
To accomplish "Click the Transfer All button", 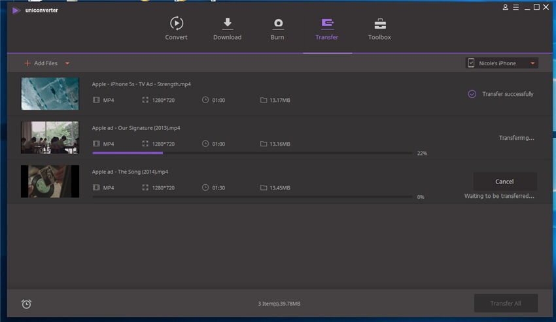I will click(506, 303).
